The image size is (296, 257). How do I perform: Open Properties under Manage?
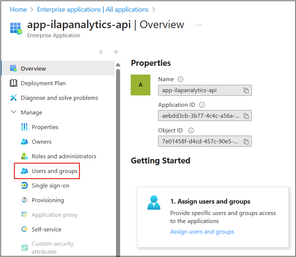[45, 127]
